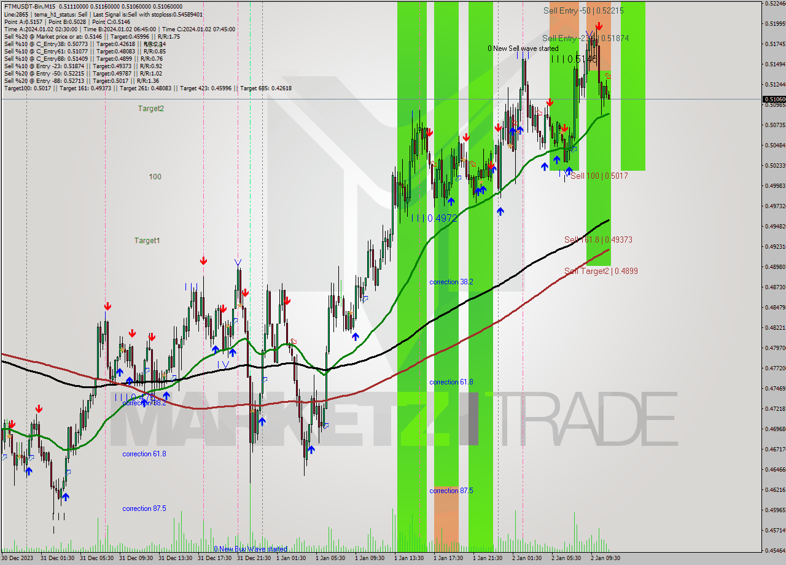
Task: Click the 0.4571 price scale tick
Action: 774,530
